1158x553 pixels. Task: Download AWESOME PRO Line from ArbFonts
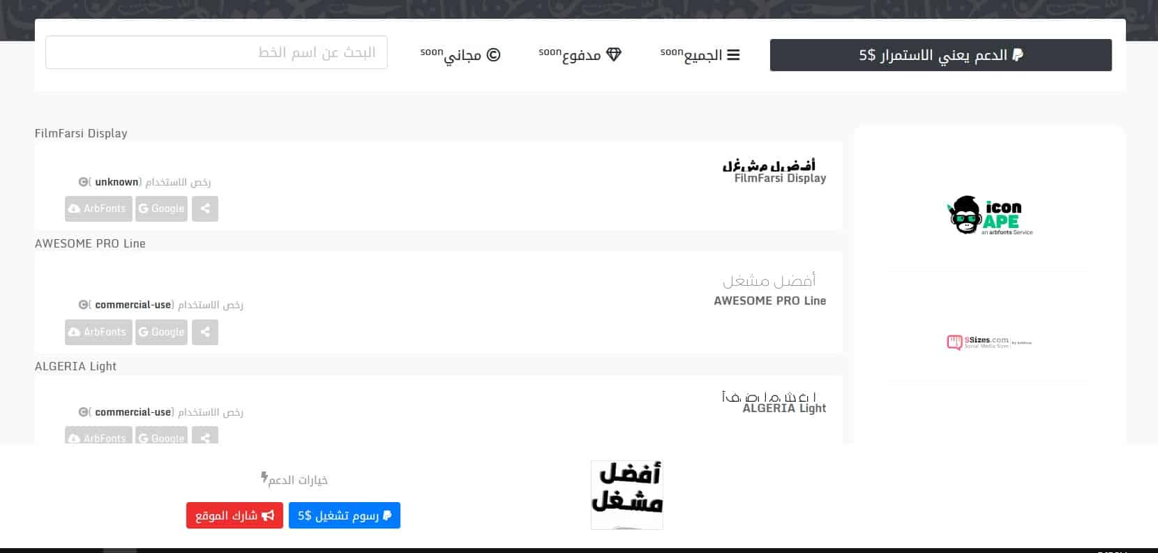(x=98, y=332)
